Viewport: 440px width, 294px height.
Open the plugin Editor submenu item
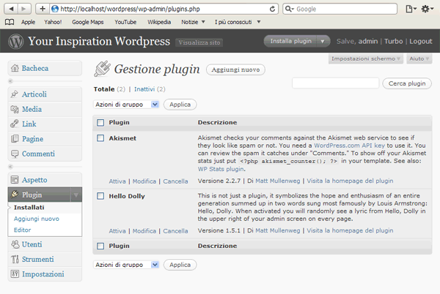[23, 230]
